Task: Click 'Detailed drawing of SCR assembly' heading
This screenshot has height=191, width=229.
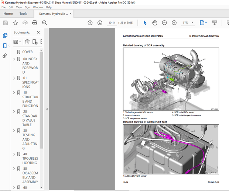Action: coord(144,45)
